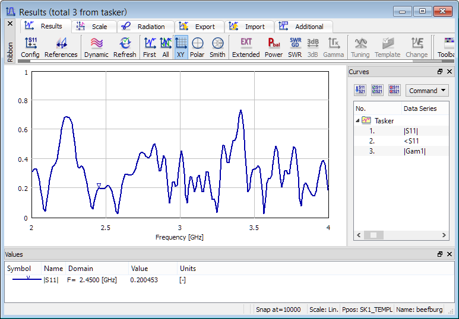This screenshot has height=319, width=459.
Task: Toggle showing All curves
Action: pos(166,47)
